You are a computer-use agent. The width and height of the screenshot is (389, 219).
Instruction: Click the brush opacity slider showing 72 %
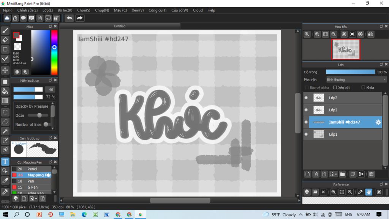28,97
